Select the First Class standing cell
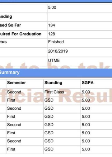Viewport: 112px width, 157px height. click(x=54, y=92)
